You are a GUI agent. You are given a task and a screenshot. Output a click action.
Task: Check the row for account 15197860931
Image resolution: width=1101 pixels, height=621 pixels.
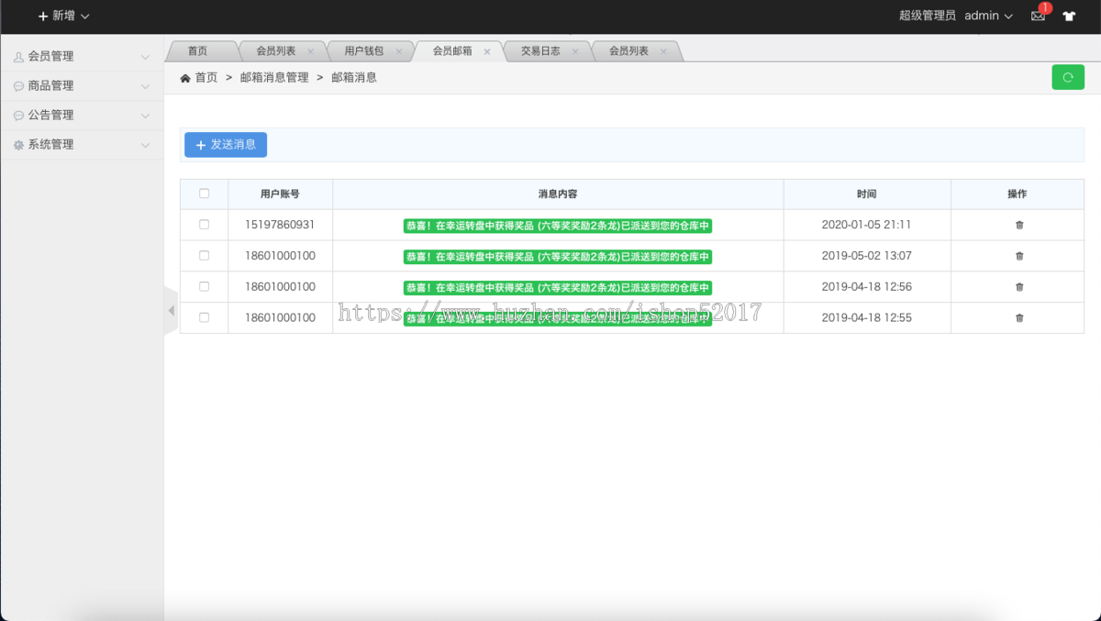[x=204, y=224]
